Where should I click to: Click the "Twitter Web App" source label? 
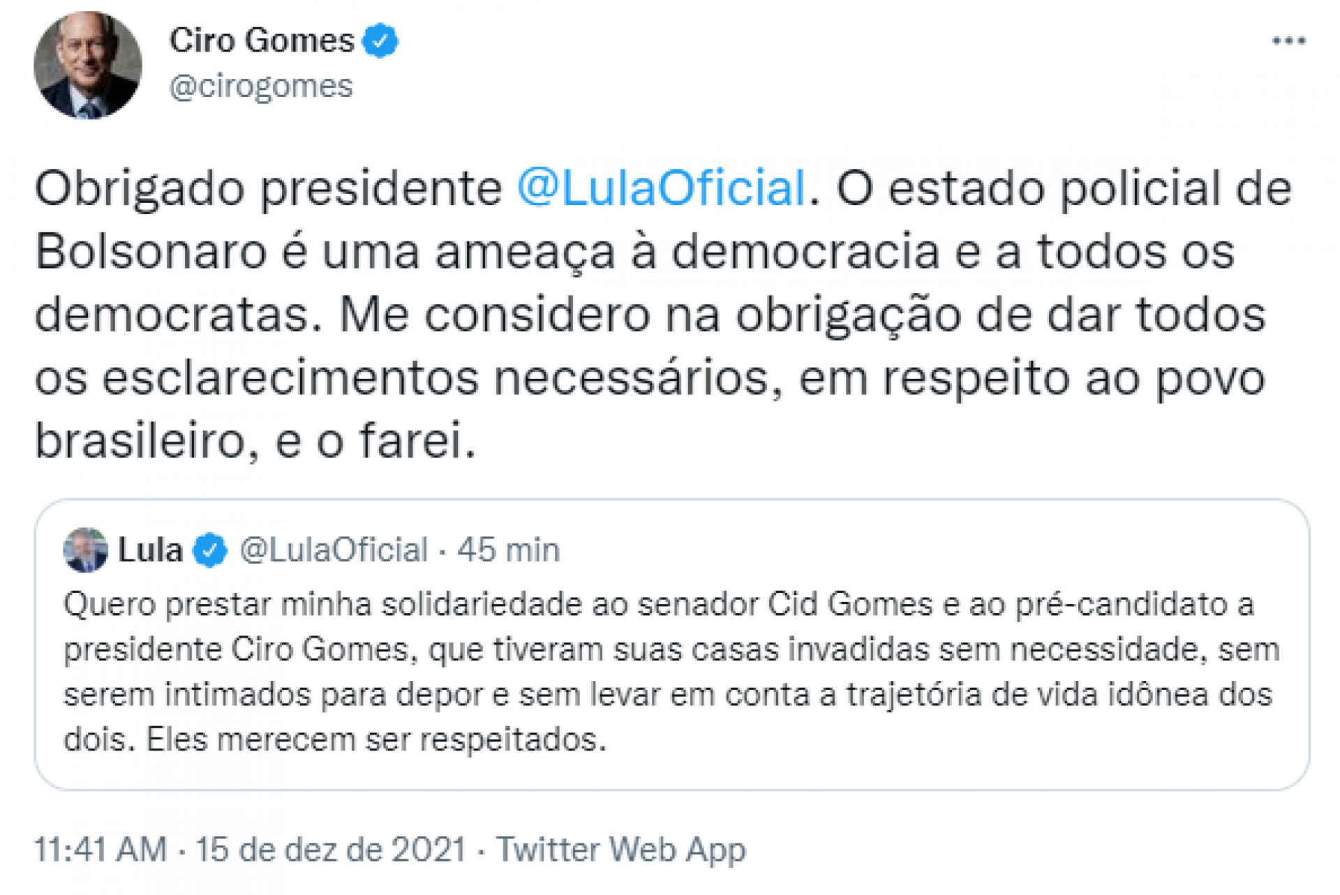[x=620, y=850]
